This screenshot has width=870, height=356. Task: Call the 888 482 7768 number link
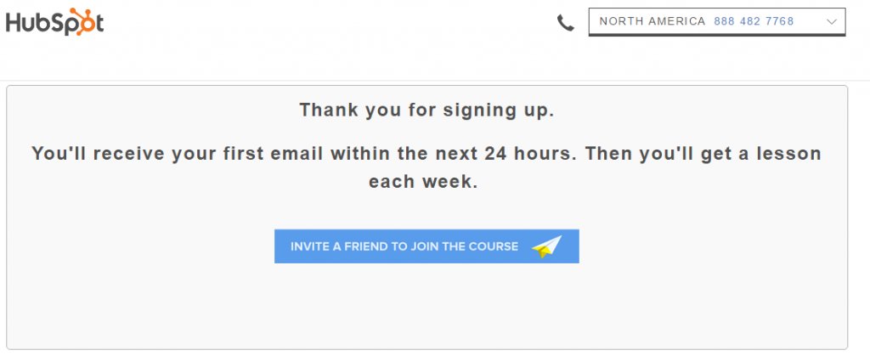tap(754, 21)
